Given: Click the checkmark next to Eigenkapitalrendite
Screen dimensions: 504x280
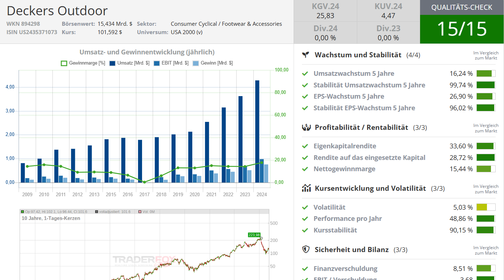Looking at the screenshot, I should coord(305,146).
